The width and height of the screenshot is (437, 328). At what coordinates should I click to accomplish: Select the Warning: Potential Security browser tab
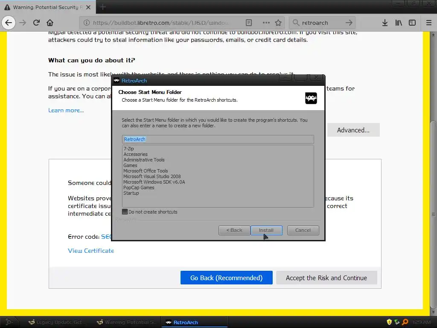click(48, 7)
